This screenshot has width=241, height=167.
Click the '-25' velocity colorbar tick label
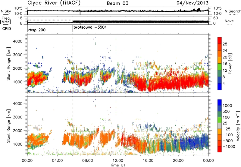coord(227,129)
